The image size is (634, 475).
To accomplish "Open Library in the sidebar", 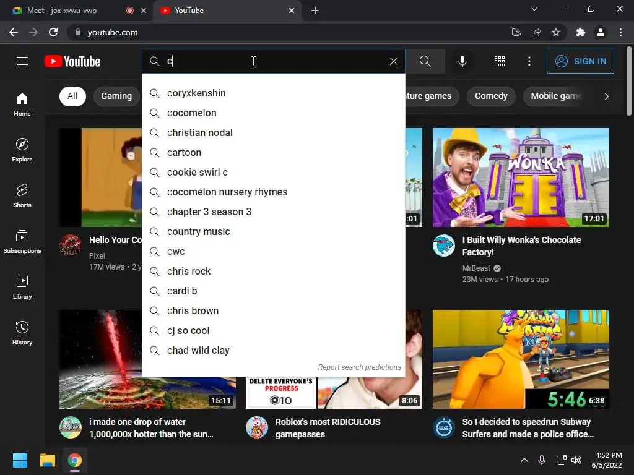I will click(x=22, y=287).
